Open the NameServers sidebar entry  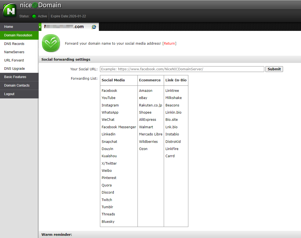coord(15,52)
